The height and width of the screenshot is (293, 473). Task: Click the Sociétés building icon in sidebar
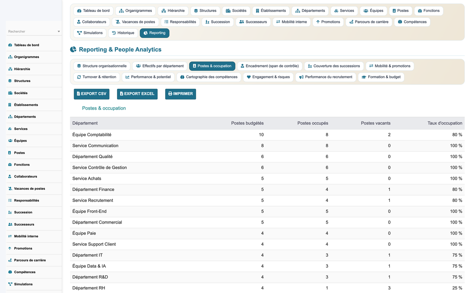pyautogui.click(x=10, y=93)
